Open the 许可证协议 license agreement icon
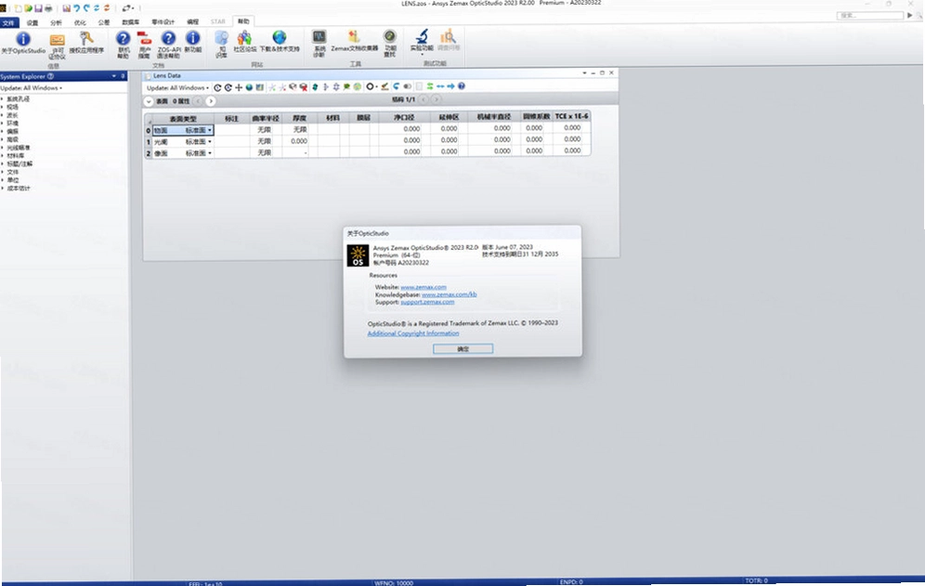The height and width of the screenshot is (586, 925). click(58, 40)
